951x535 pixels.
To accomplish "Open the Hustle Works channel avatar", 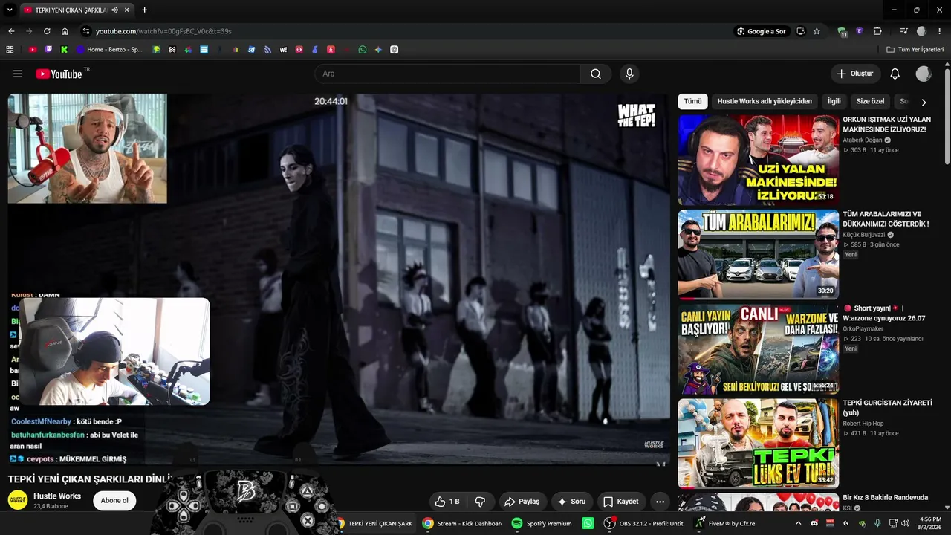I will 18,500.
